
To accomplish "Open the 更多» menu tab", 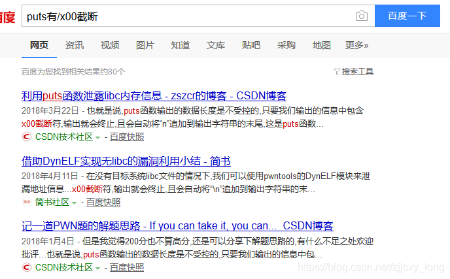I will click(356, 45).
